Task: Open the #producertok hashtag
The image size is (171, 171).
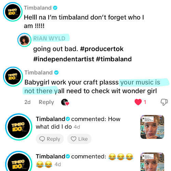Action: 102,49
